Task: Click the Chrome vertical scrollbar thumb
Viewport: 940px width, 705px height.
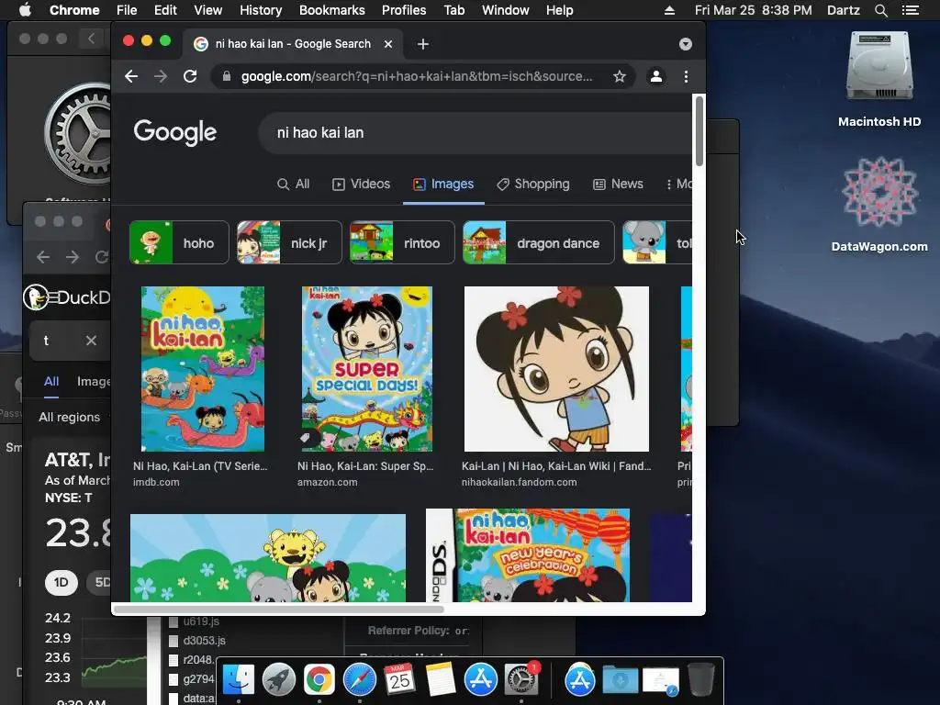Action: (699, 130)
